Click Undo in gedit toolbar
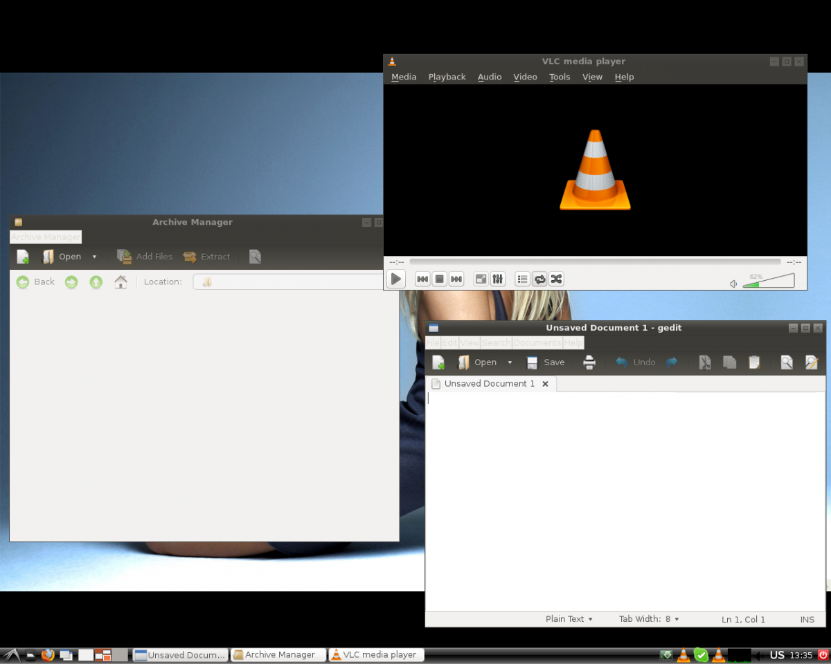Image resolution: width=831 pixels, height=664 pixels. (x=635, y=362)
